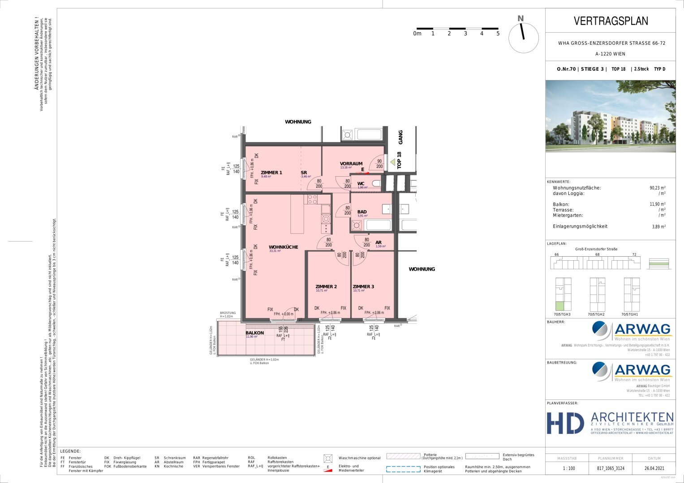The image size is (684, 483).
Task: Click the Einlagerungsmöglichkeit value 3,89 m²
Action: [659, 227]
